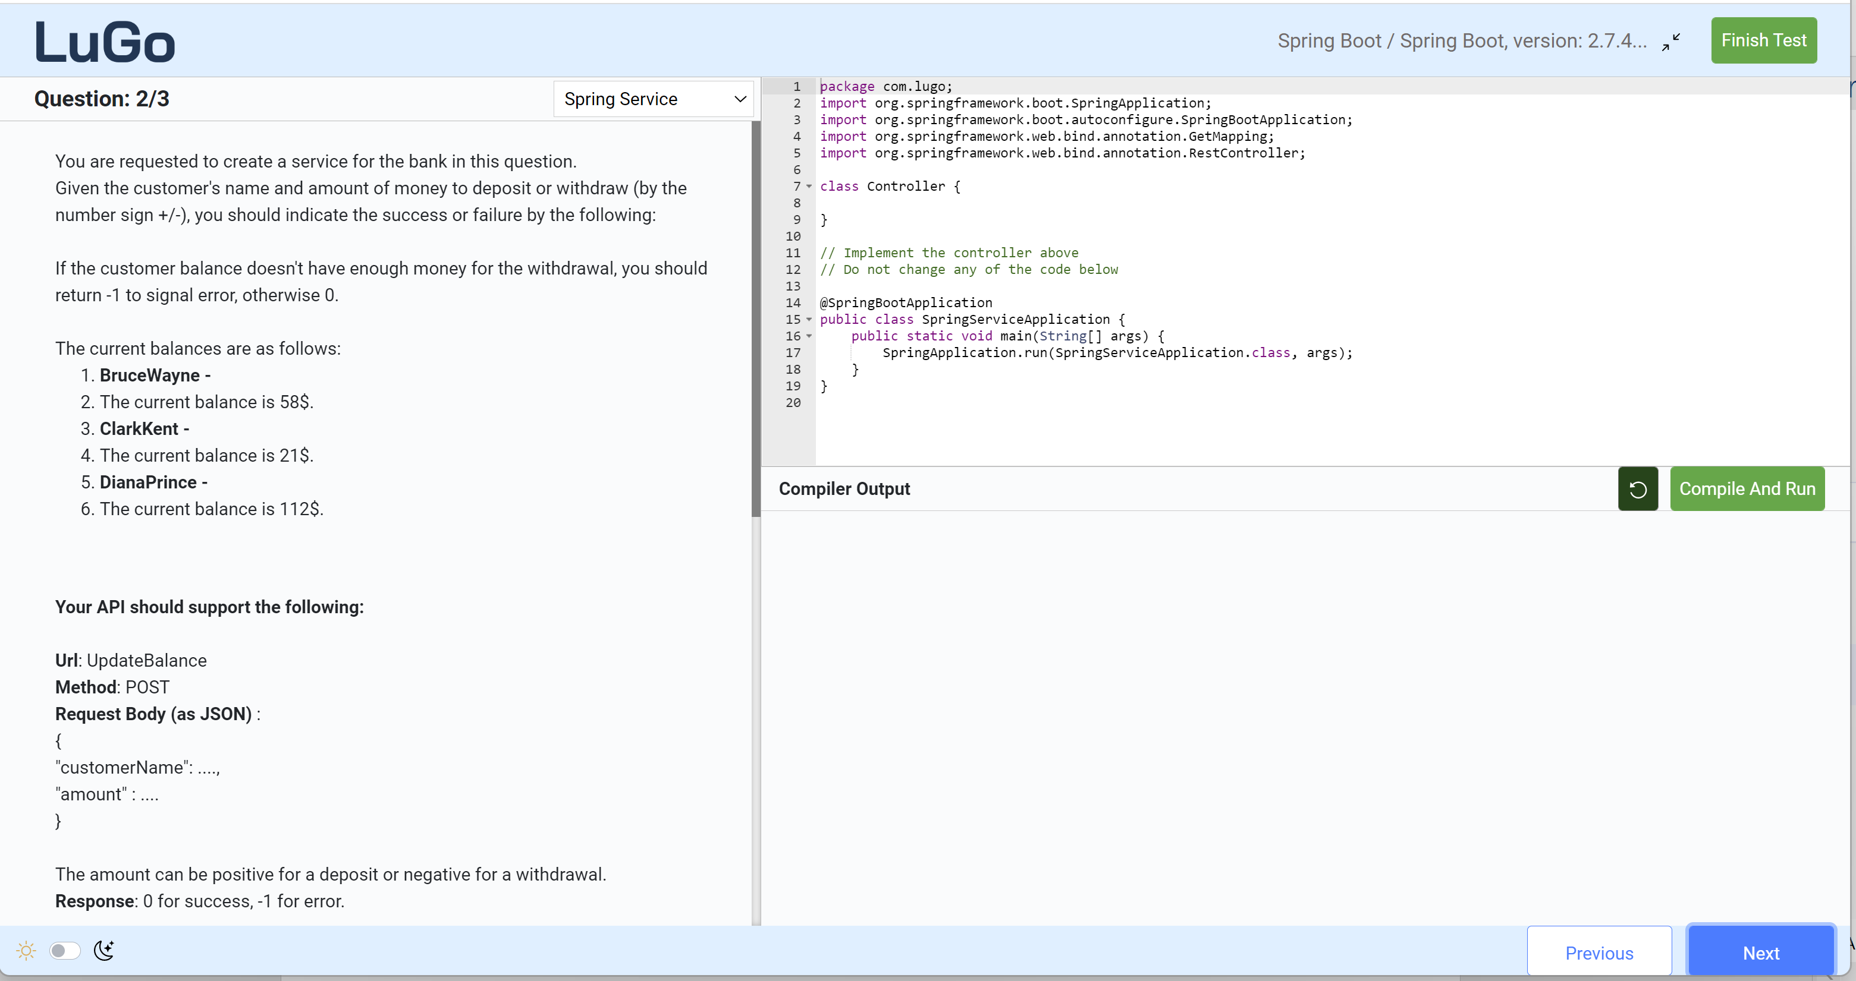Collapse the SpringServiceApplication fold at line 15
Screen dimensions: 1856x981
click(808, 320)
